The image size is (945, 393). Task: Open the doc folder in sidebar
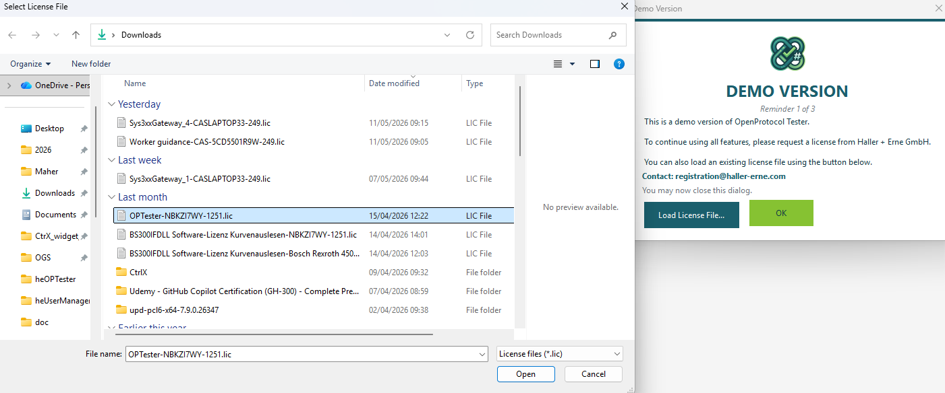point(42,322)
